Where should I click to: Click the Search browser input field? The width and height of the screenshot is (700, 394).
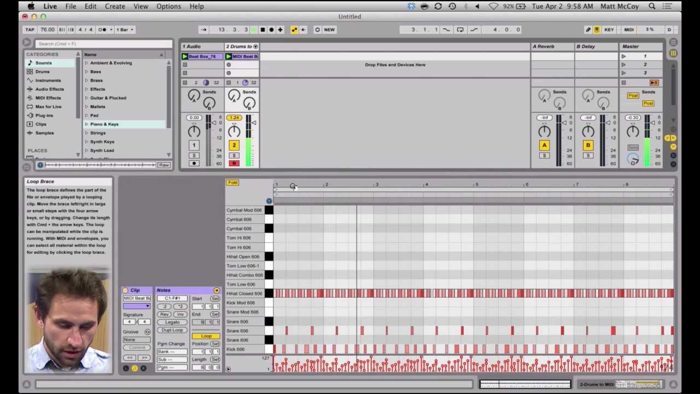103,44
